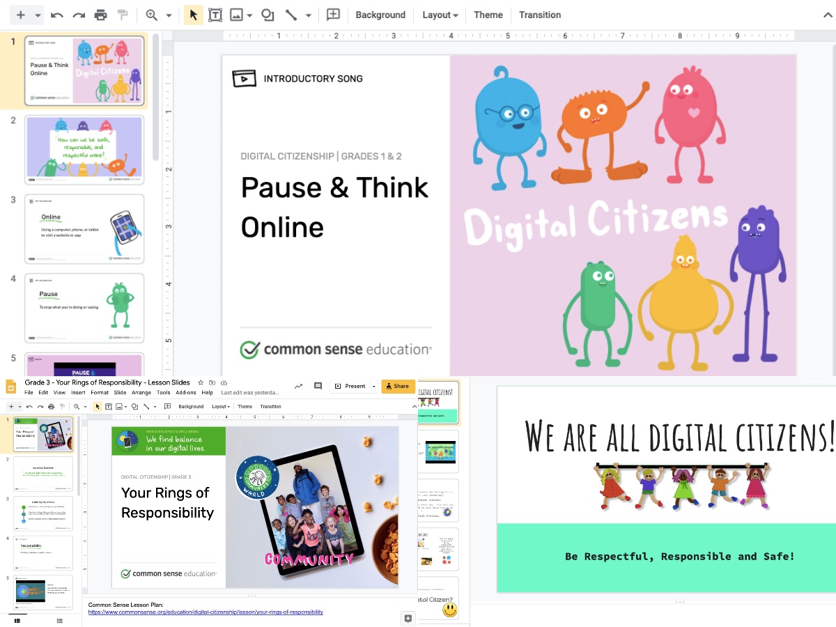Open Insert menu in Grade 3 window
836x627 pixels.
click(78, 393)
